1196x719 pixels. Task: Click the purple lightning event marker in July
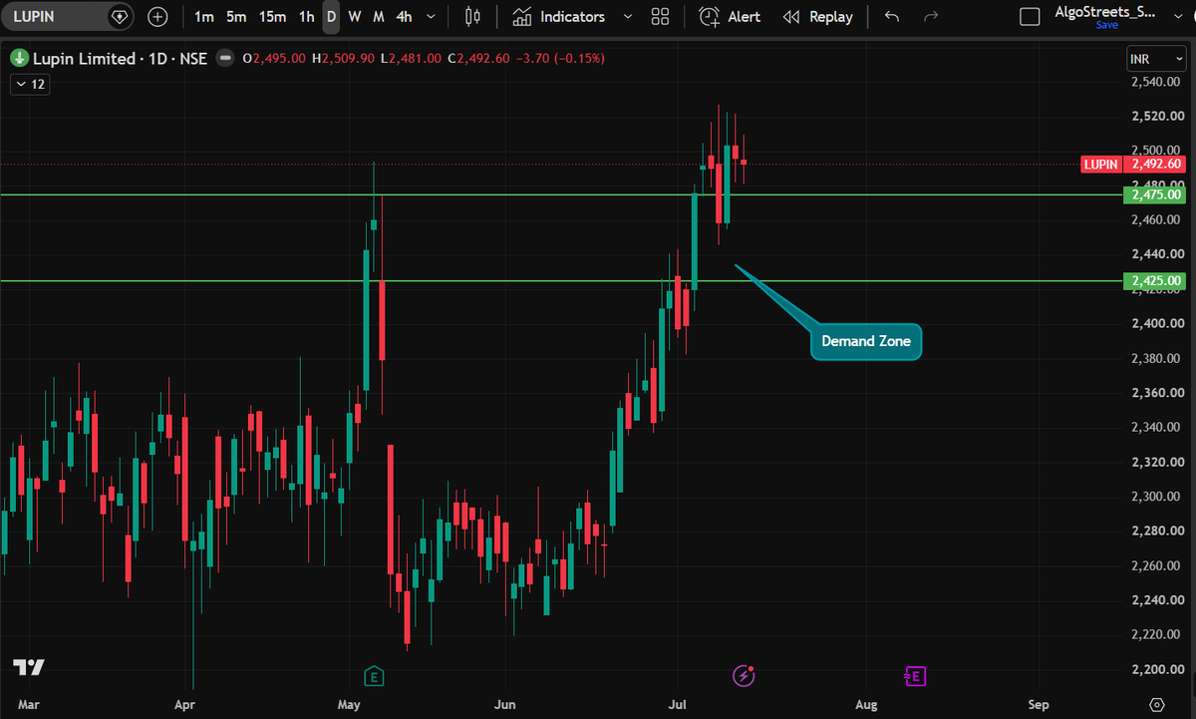(745, 677)
